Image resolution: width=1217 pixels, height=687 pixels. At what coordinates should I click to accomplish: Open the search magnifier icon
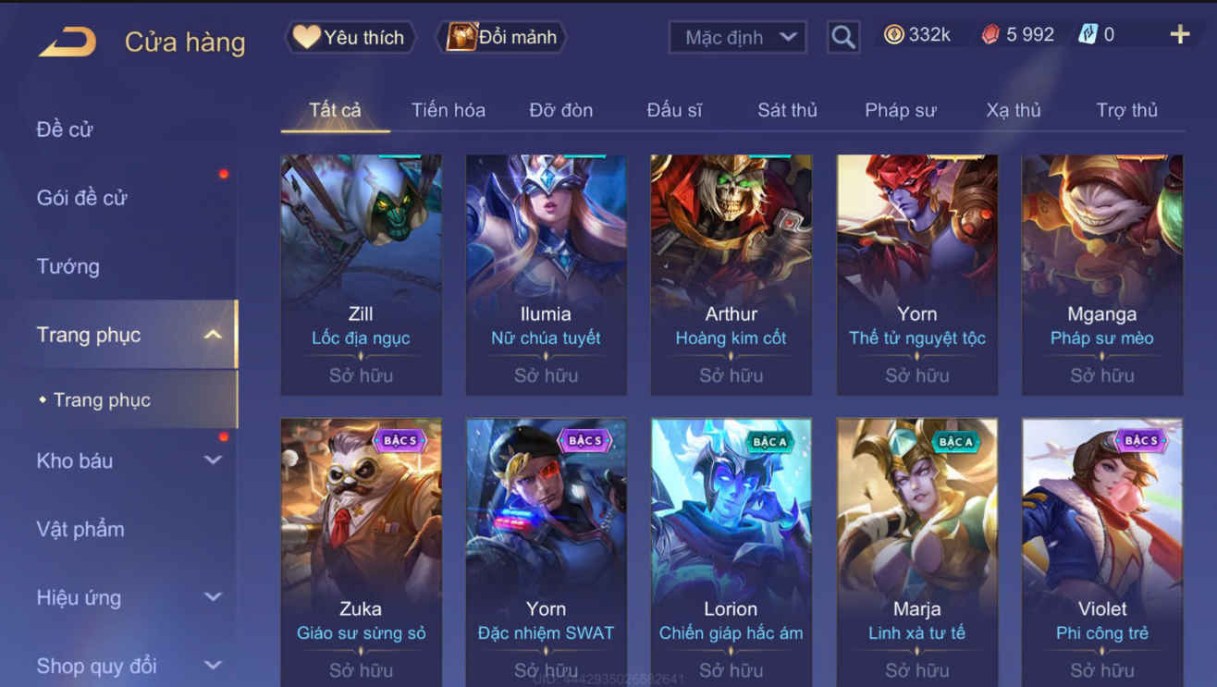click(x=842, y=37)
